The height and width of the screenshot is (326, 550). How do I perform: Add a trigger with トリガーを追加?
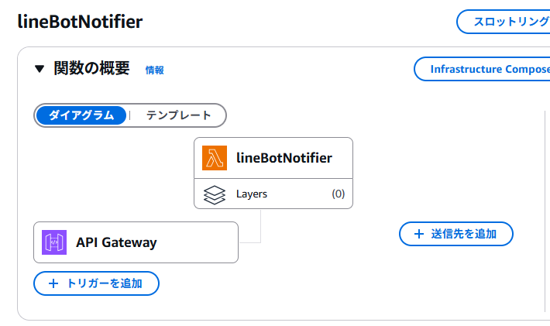97,283
